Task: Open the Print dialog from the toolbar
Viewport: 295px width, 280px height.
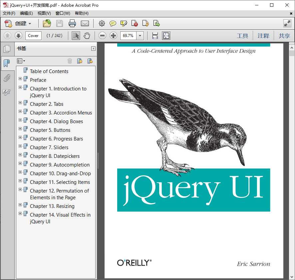Action: click(x=73, y=23)
